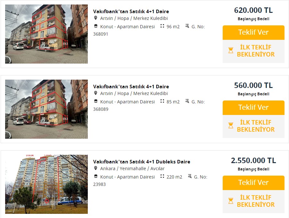The width and height of the screenshot is (289, 218).
Task: Click the area icon next to 96 m2
Action: tap(162, 26)
